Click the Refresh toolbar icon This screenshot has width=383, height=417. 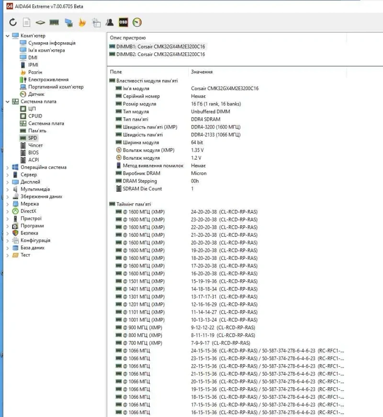pyautogui.click(x=13, y=23)
